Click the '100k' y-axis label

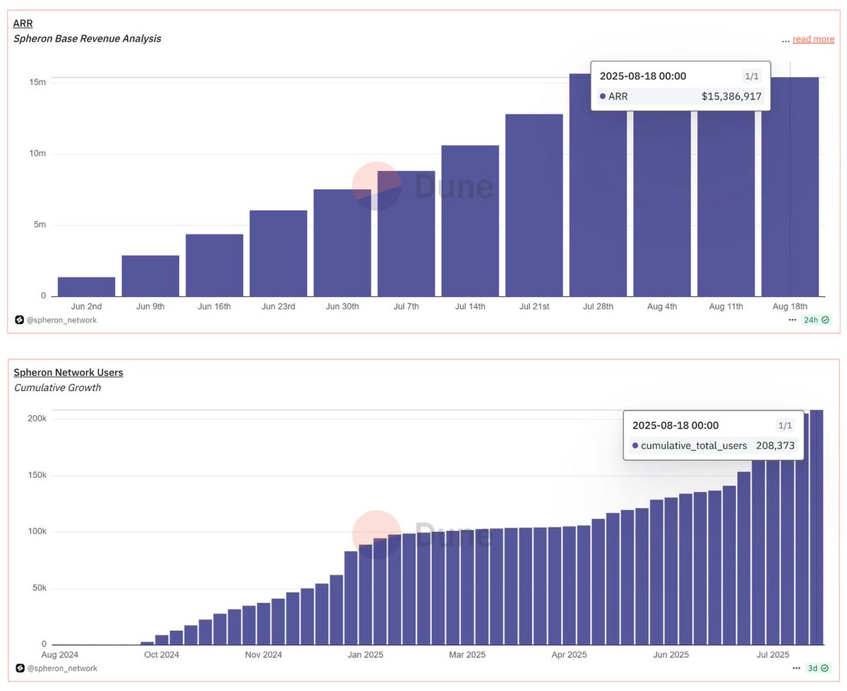pos(37,531)
